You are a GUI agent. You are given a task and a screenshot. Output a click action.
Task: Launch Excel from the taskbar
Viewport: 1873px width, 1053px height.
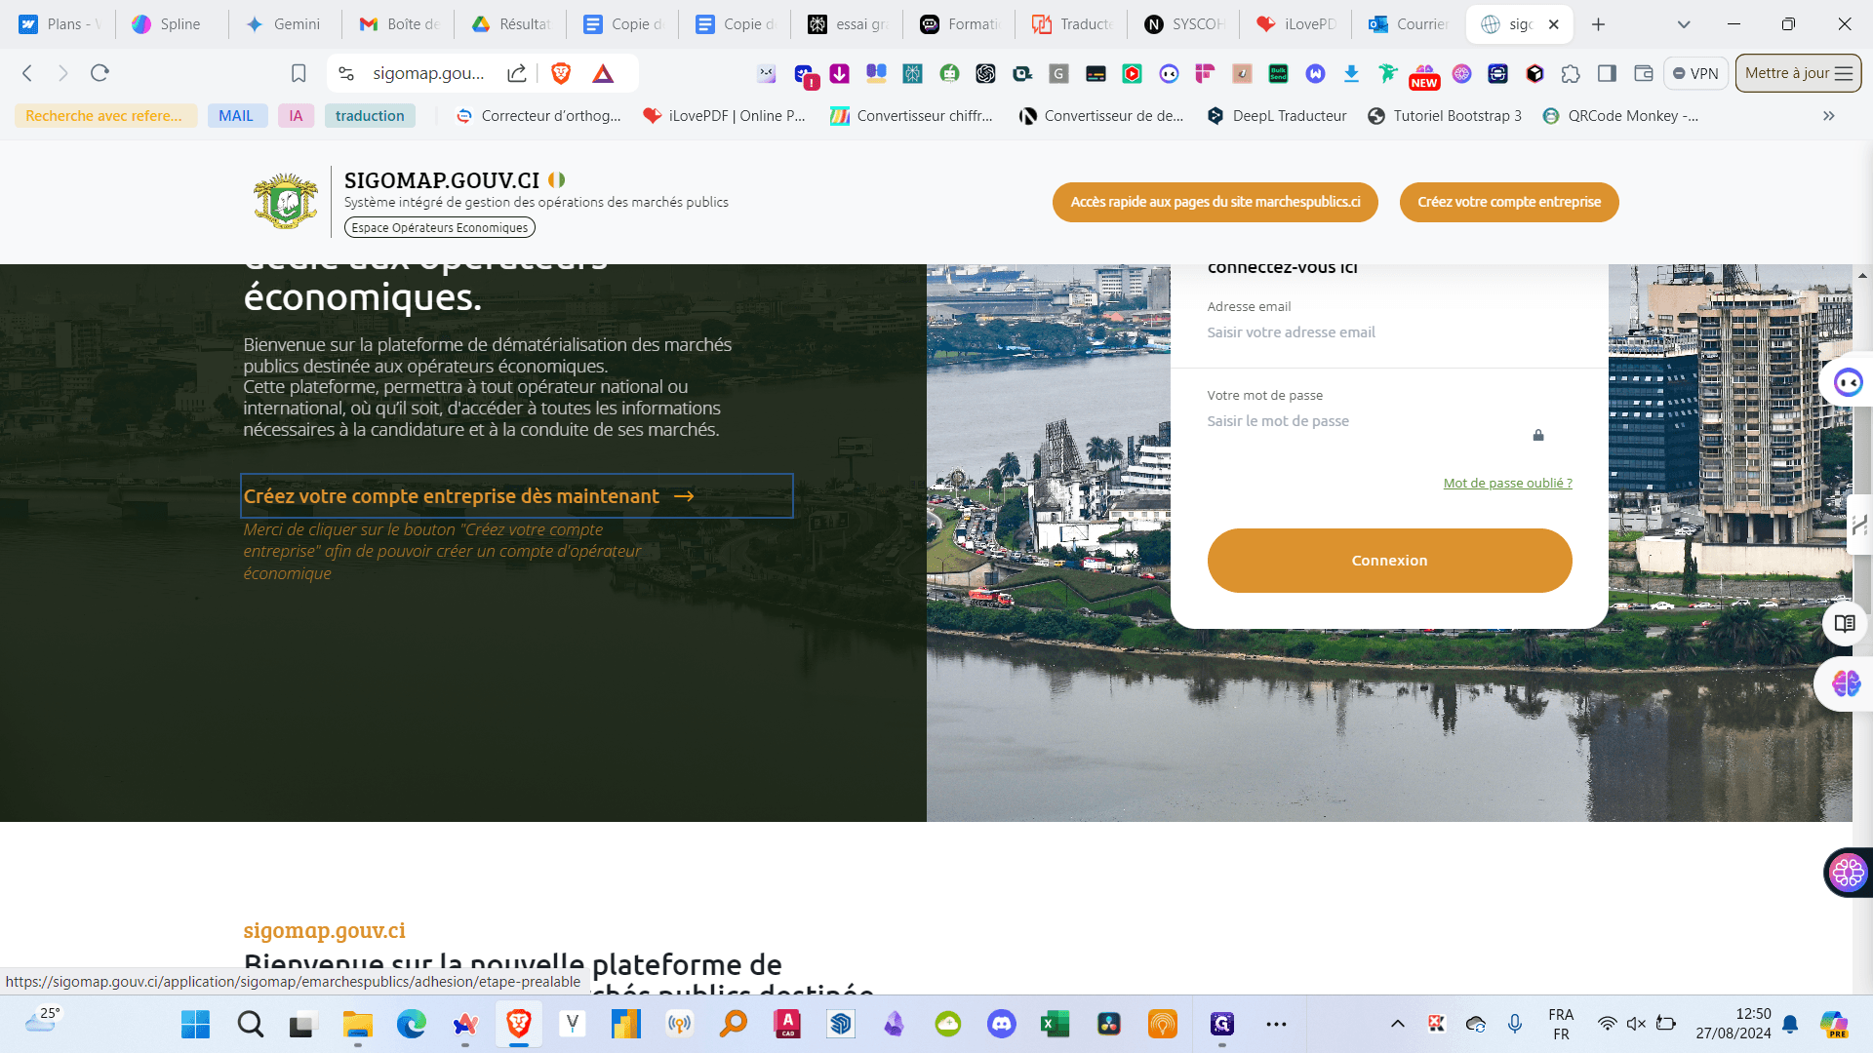pyautogui.click(x=1056, y=1024)
